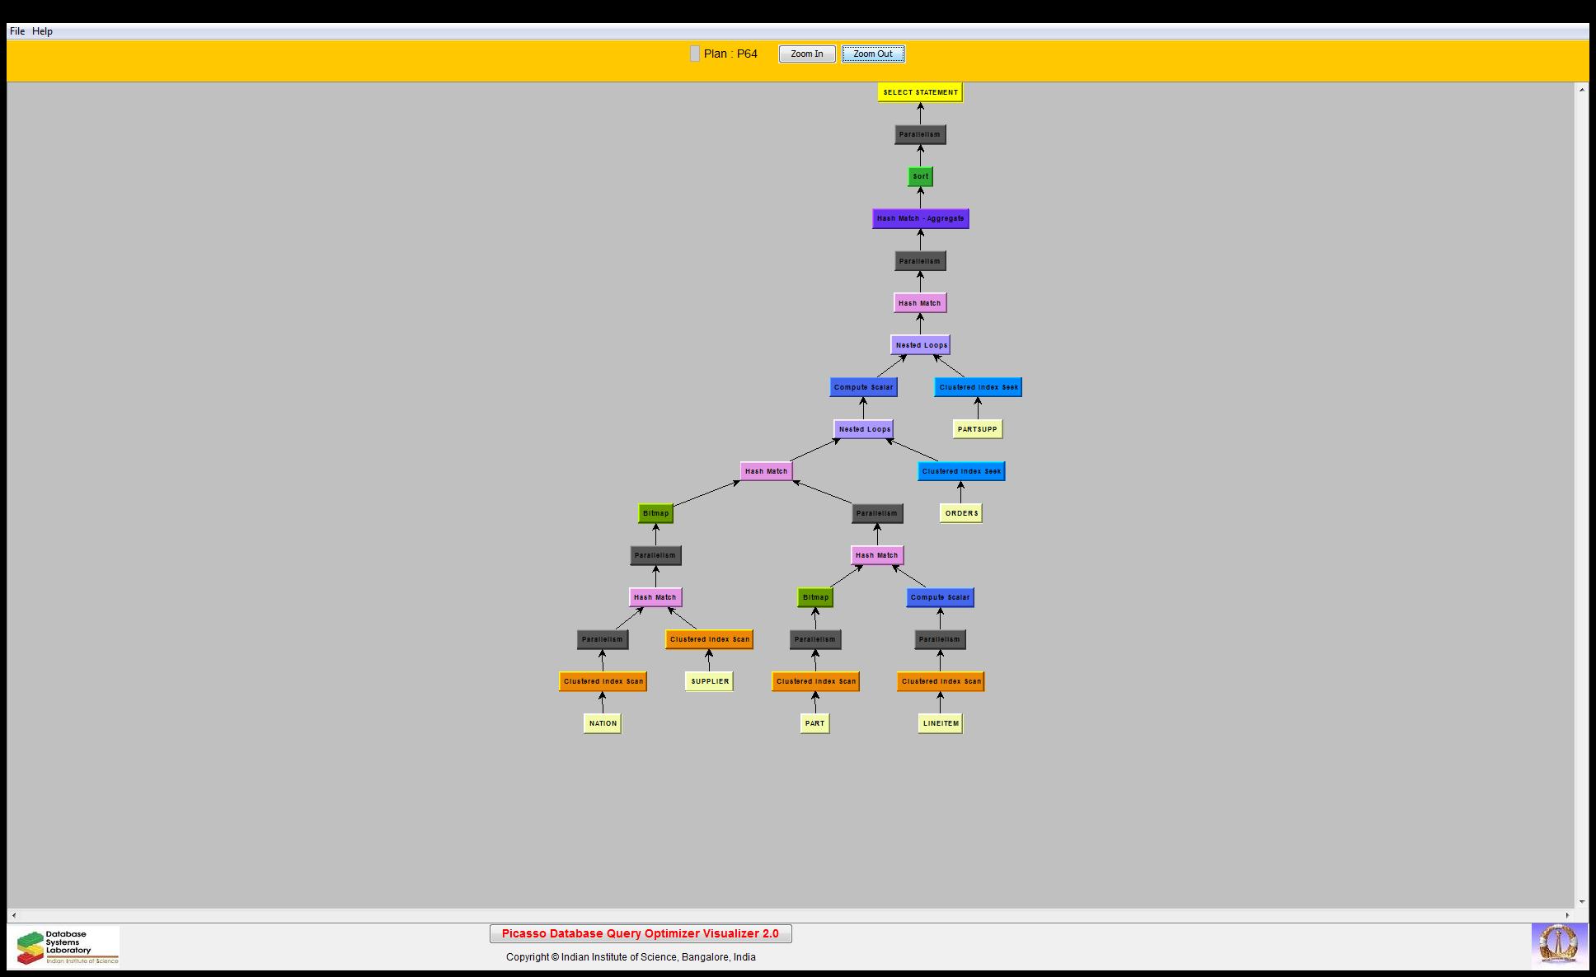Select the Hash Match - Aggregate node
1596x977 pixels.
click(920, 218)
